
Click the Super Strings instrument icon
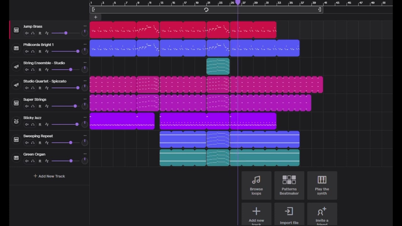coord(16,103)
